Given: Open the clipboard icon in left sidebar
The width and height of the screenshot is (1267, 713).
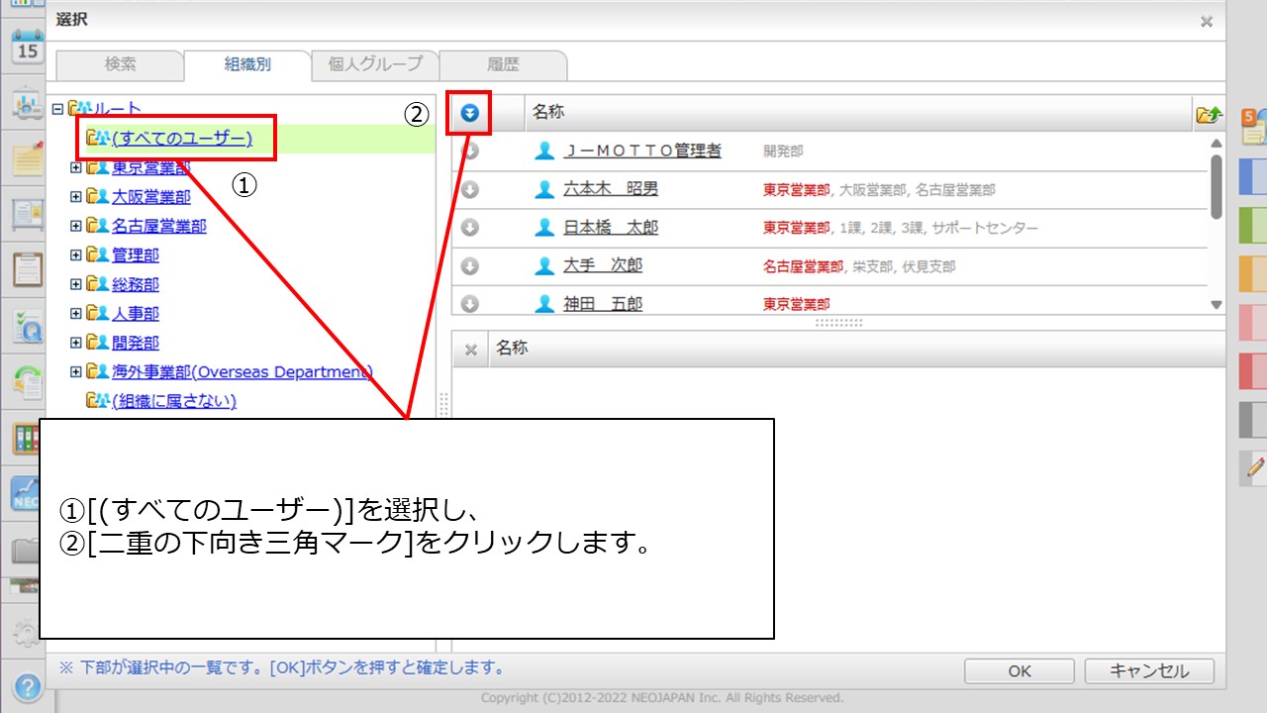Looking at the screenshot, I should pos(27,268).
